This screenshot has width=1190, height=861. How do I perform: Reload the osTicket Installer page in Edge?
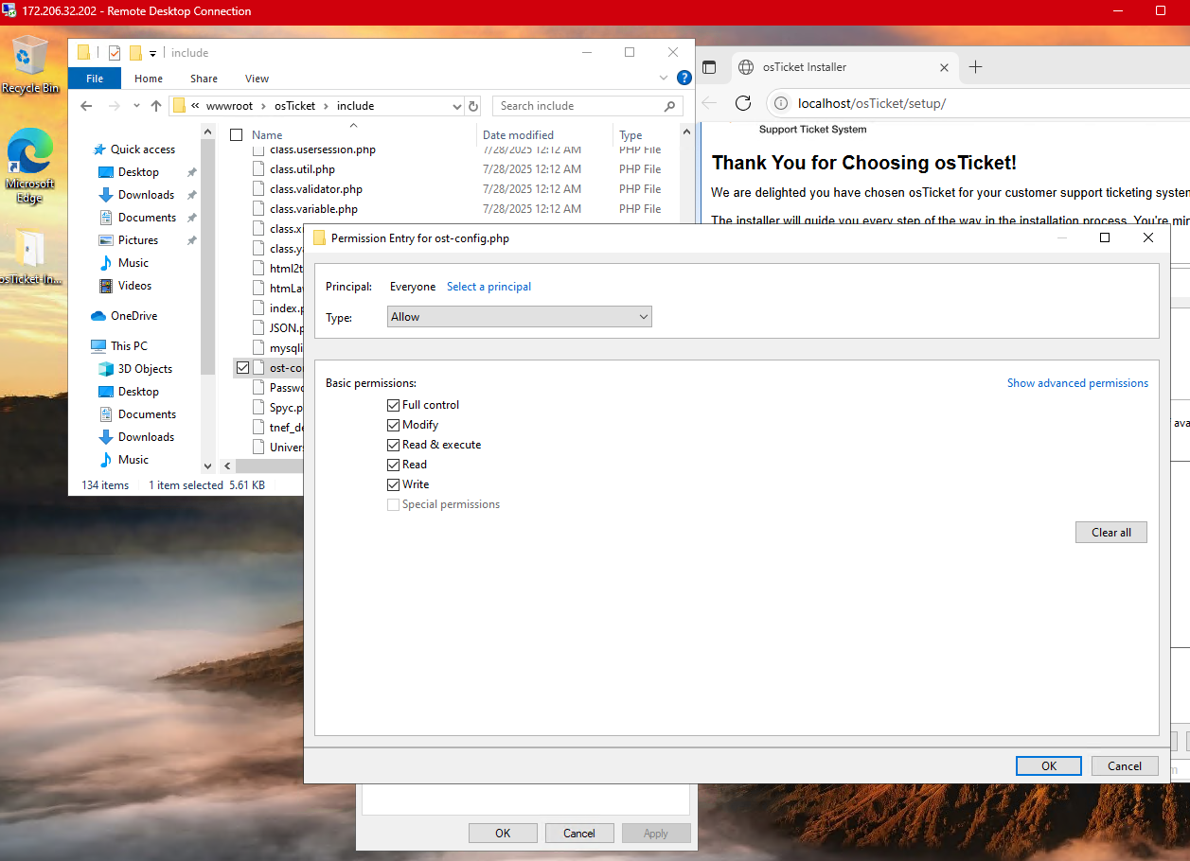tap(743, 103)
